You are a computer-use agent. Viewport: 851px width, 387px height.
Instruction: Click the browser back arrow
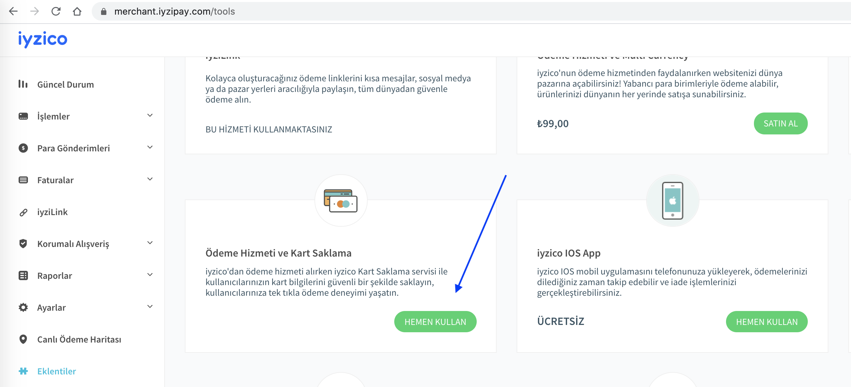click(13, 11)
